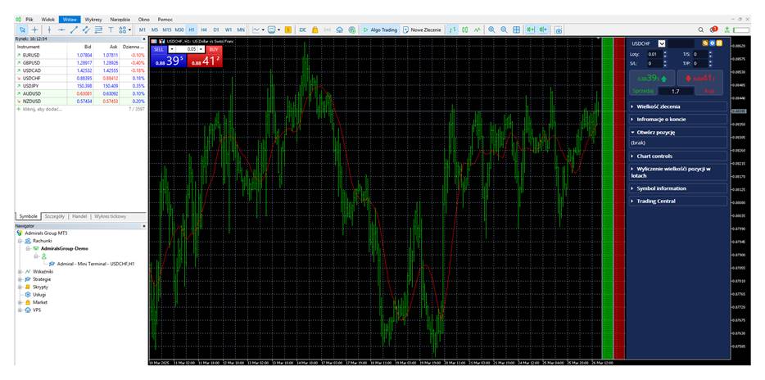Switch to line chart display
This screenshot has height=380, width=765.
[478, 29]
